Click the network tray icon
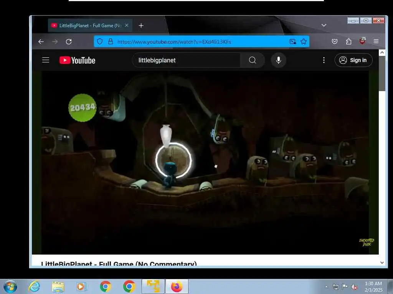 pyautogui.click(x=335, y=287)
